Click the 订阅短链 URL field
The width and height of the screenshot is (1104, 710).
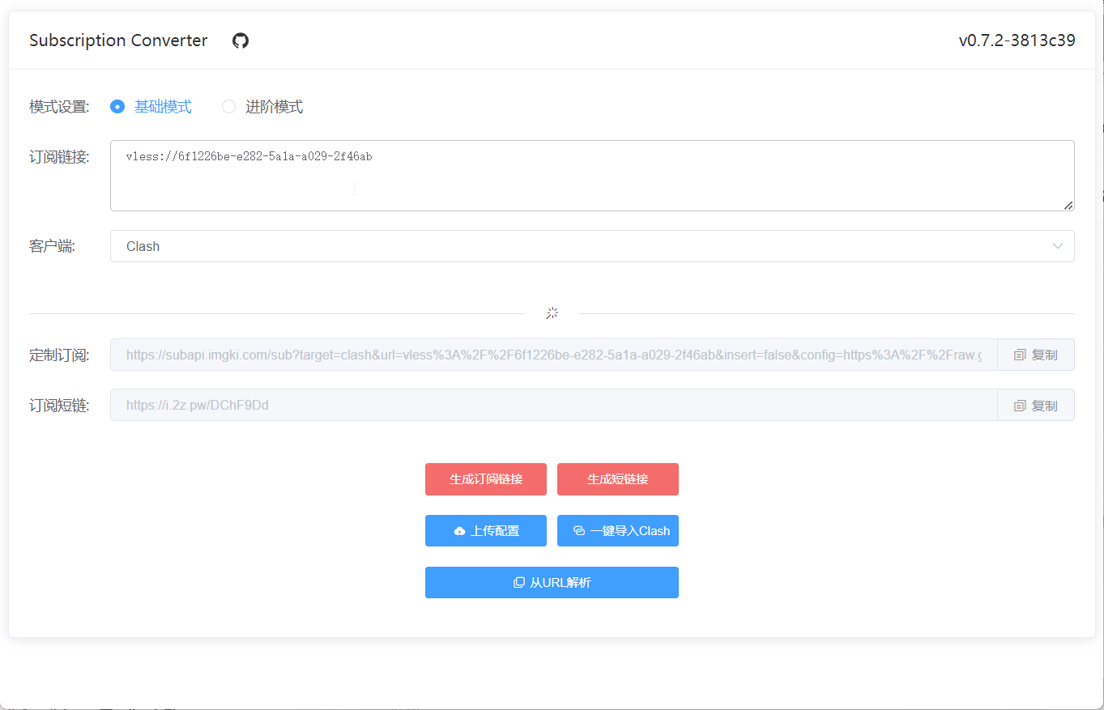pyautogui.click(x=554, y=405)
